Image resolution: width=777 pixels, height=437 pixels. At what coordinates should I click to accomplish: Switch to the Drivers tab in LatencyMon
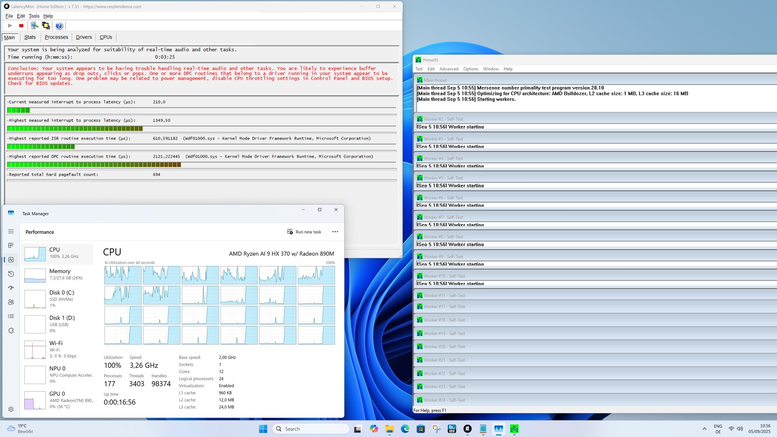point(84,37)
